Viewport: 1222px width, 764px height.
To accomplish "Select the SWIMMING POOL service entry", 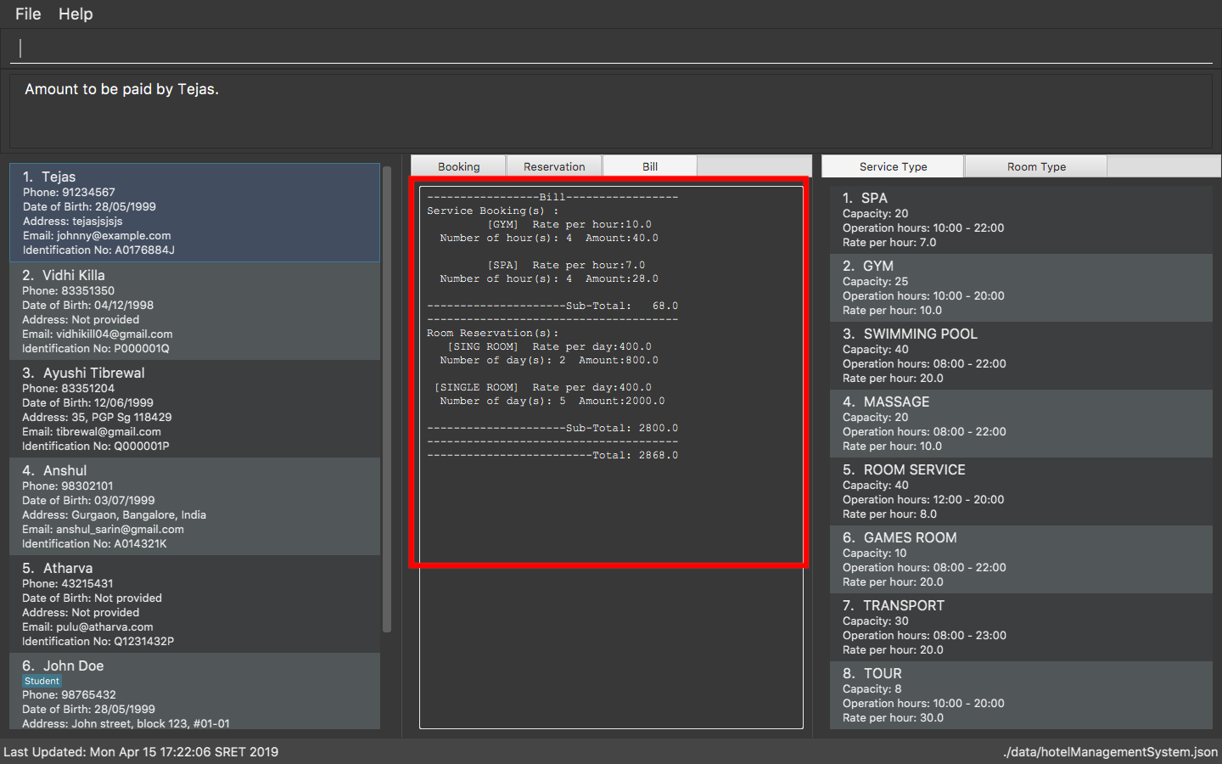I will [x=1021, y=356].
